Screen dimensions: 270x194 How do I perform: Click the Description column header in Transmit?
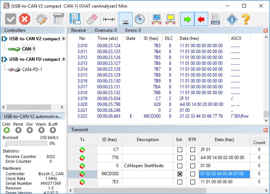pyautogui.click(x=147, y=139)
